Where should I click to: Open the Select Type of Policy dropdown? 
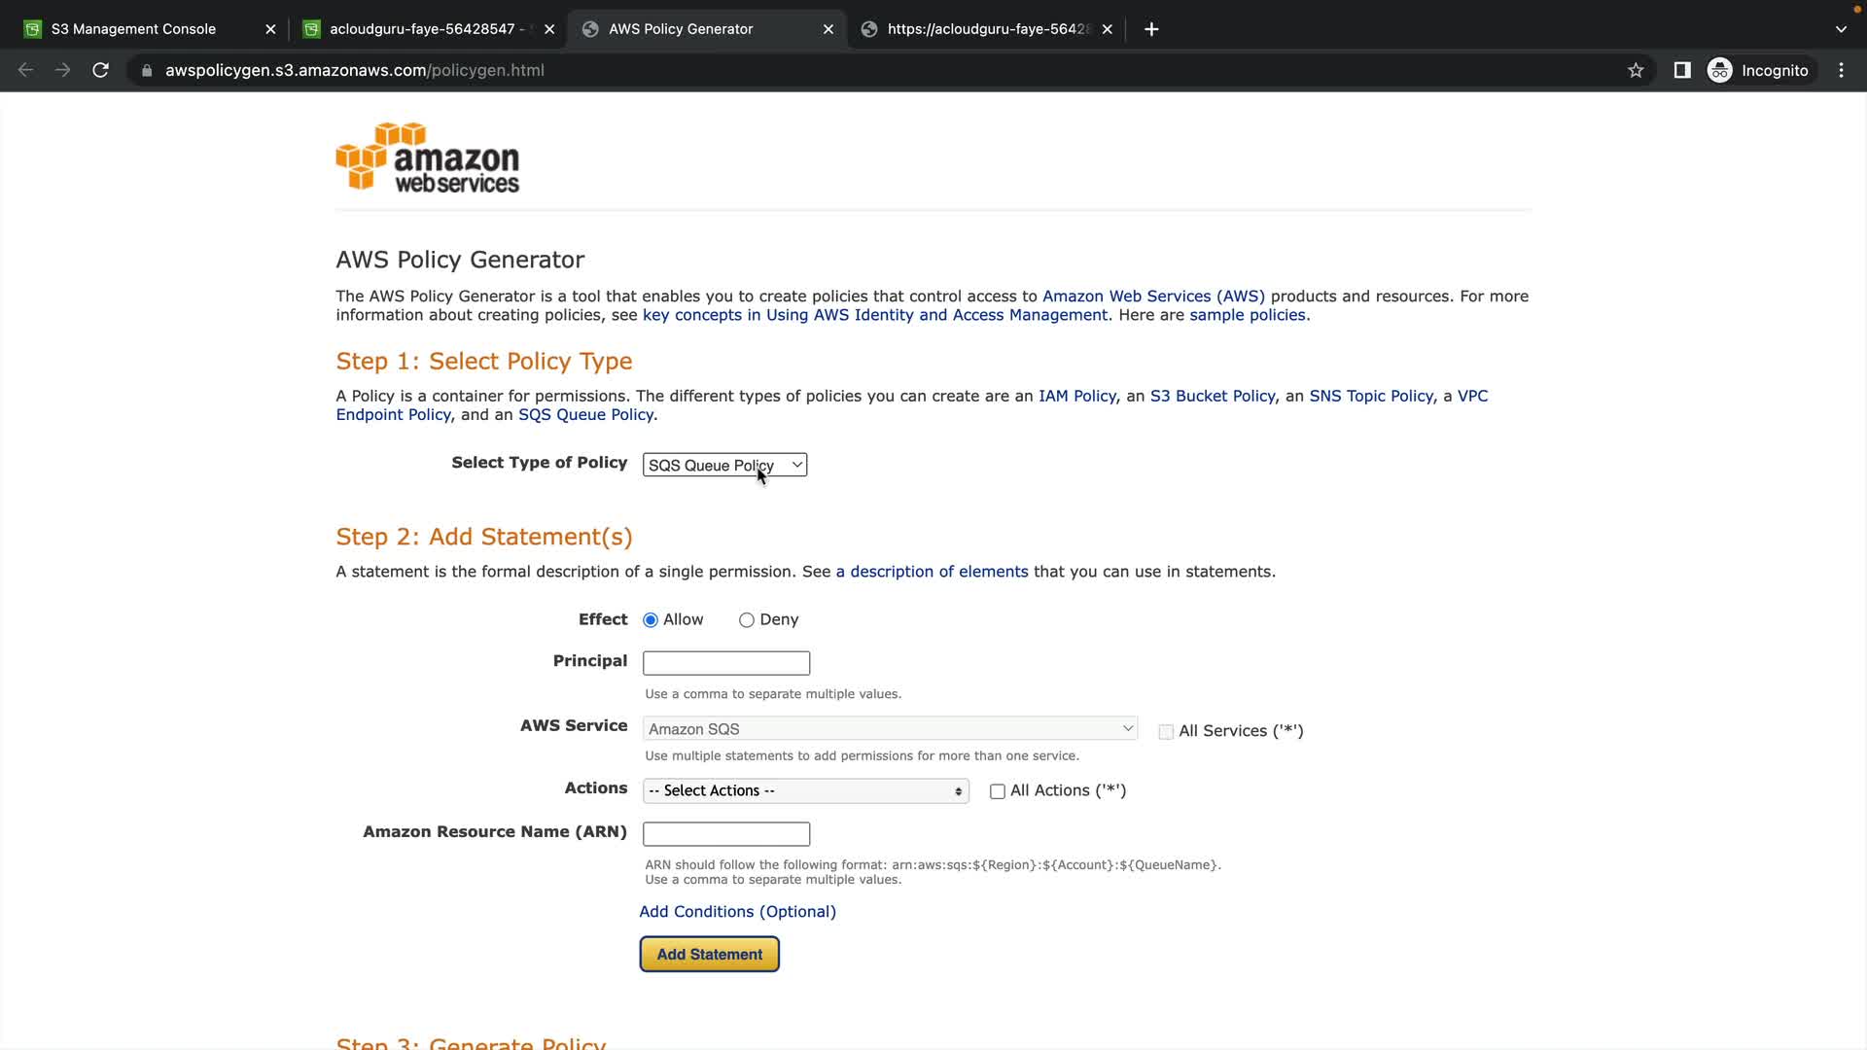724,465
